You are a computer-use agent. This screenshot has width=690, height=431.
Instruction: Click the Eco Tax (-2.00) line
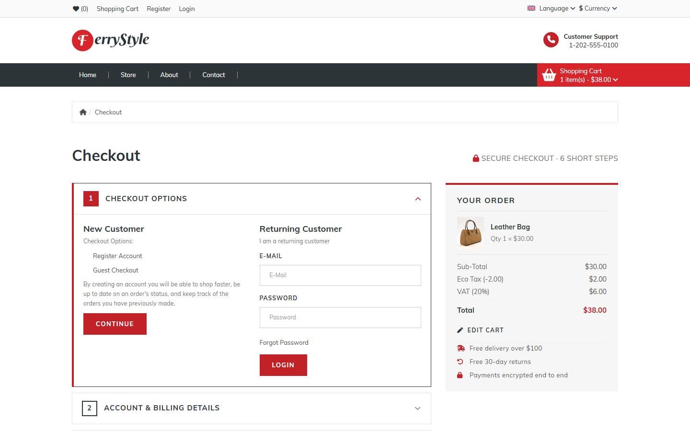(x=532, y=279)
